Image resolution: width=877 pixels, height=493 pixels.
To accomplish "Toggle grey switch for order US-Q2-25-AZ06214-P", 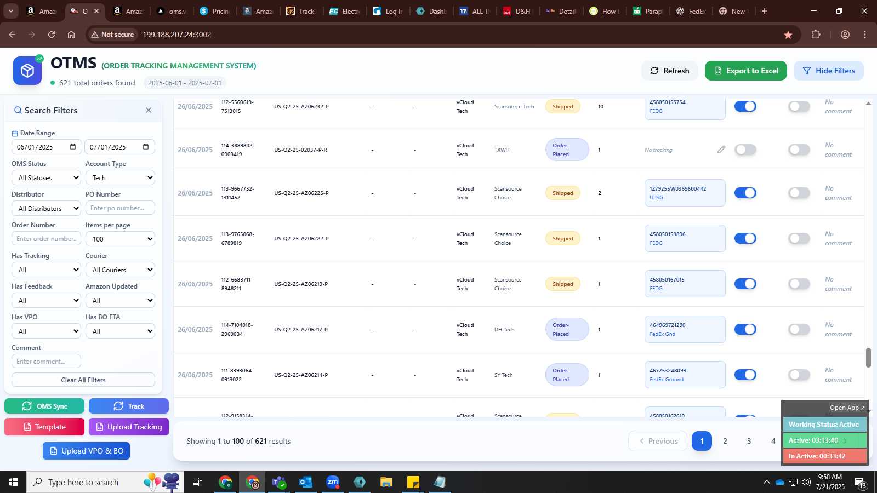I will [x=799, y=375].
